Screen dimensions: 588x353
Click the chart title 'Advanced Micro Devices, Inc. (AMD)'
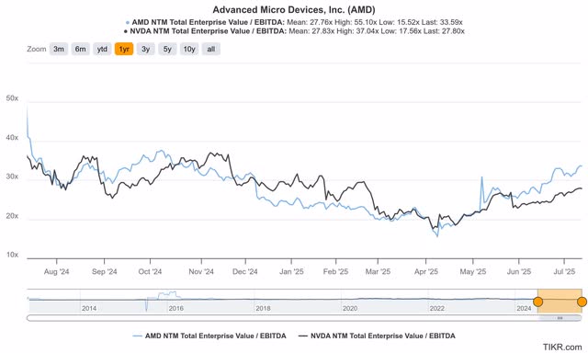pyautogui.click(x=294, y=10)
